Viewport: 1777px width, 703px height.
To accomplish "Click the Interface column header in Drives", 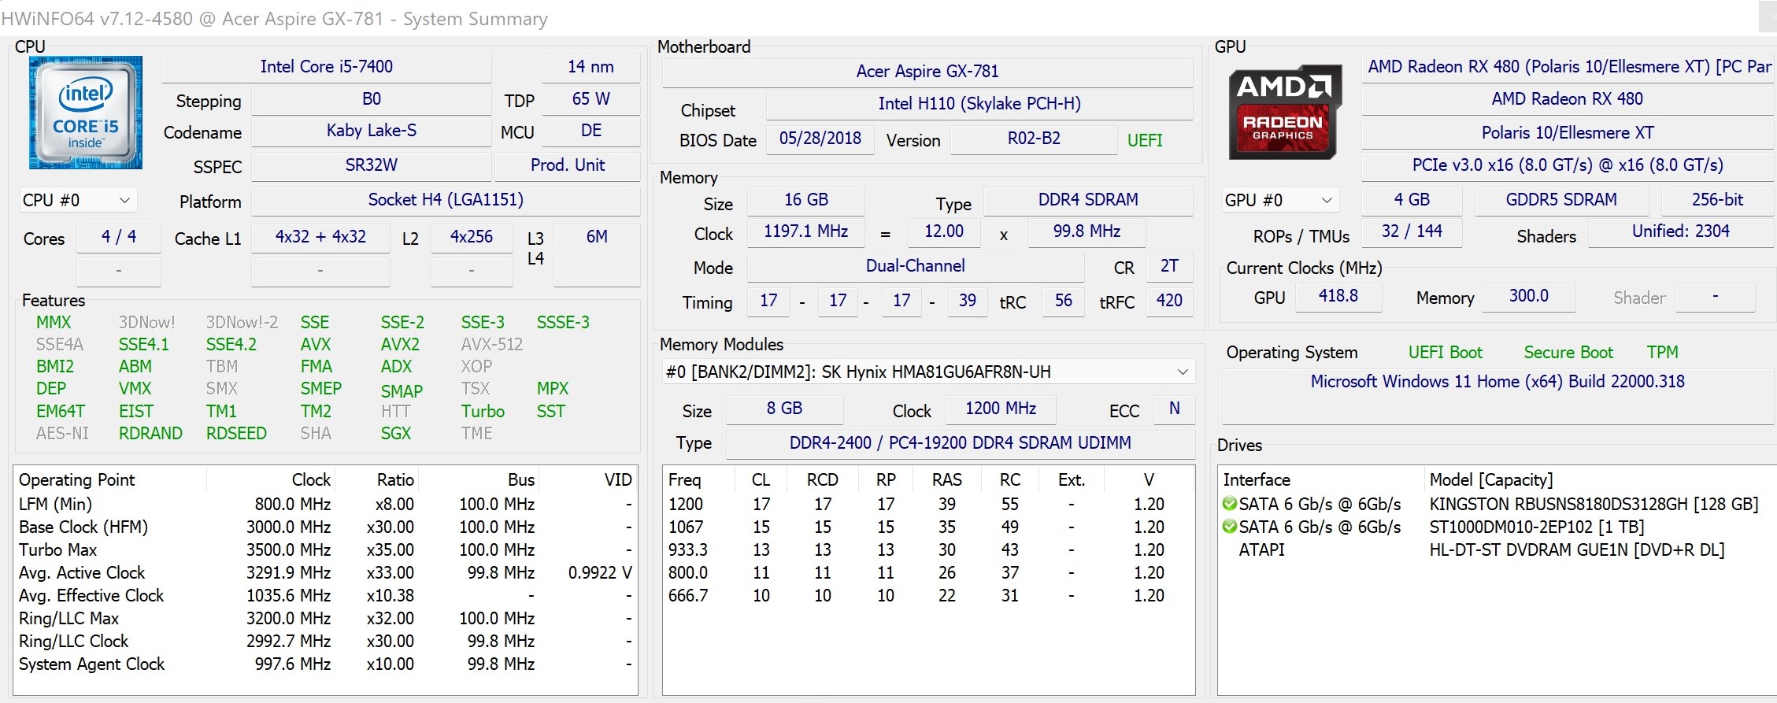I will [x=1321, y=479].
